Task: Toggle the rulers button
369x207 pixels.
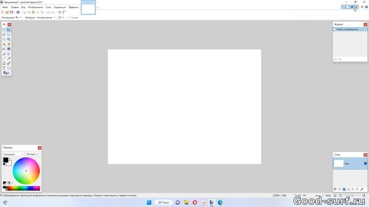Action: click(64, 12)
